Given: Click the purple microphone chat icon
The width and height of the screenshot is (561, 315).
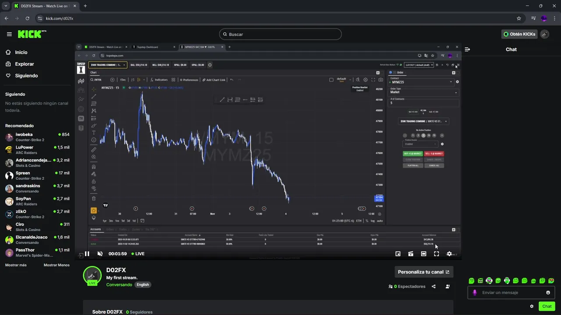Looking at the screenshot, I should pos(475,293).
